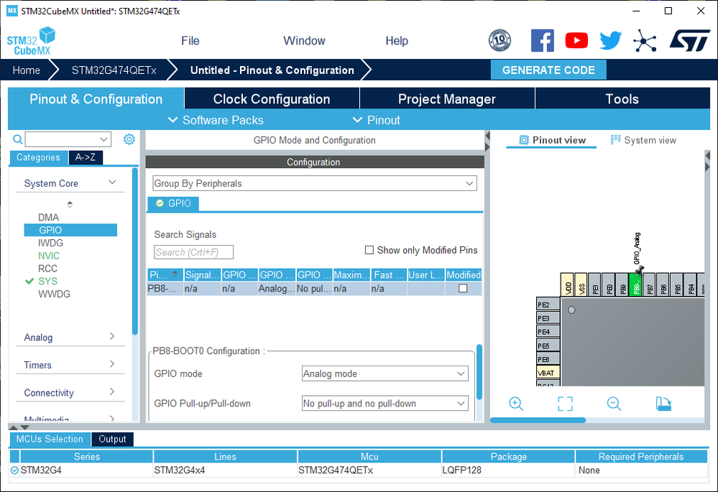This screenshot has width=718, height=492.
Task: Select the VDD pin on the chip
Action: 567,284
